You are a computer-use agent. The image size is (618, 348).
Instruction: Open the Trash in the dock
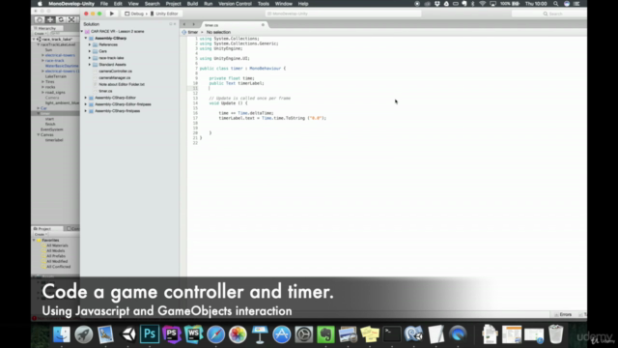point(555,334)
